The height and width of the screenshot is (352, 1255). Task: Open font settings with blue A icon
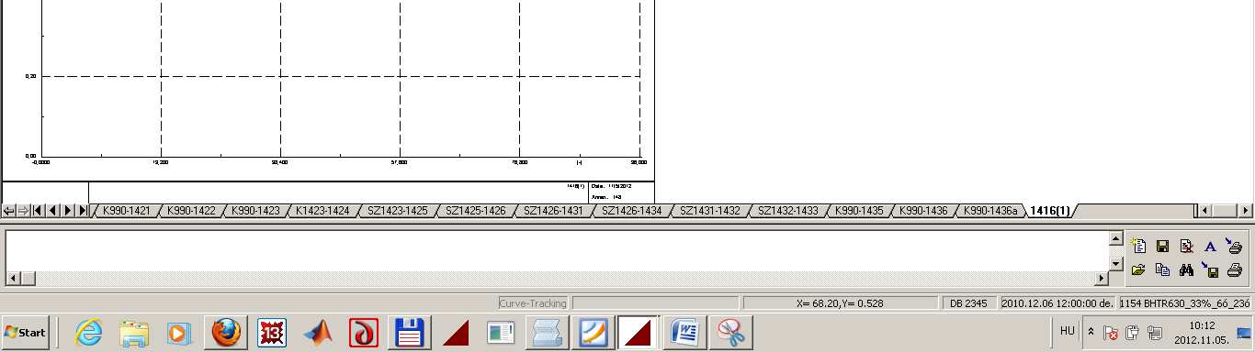(1210, 246)
